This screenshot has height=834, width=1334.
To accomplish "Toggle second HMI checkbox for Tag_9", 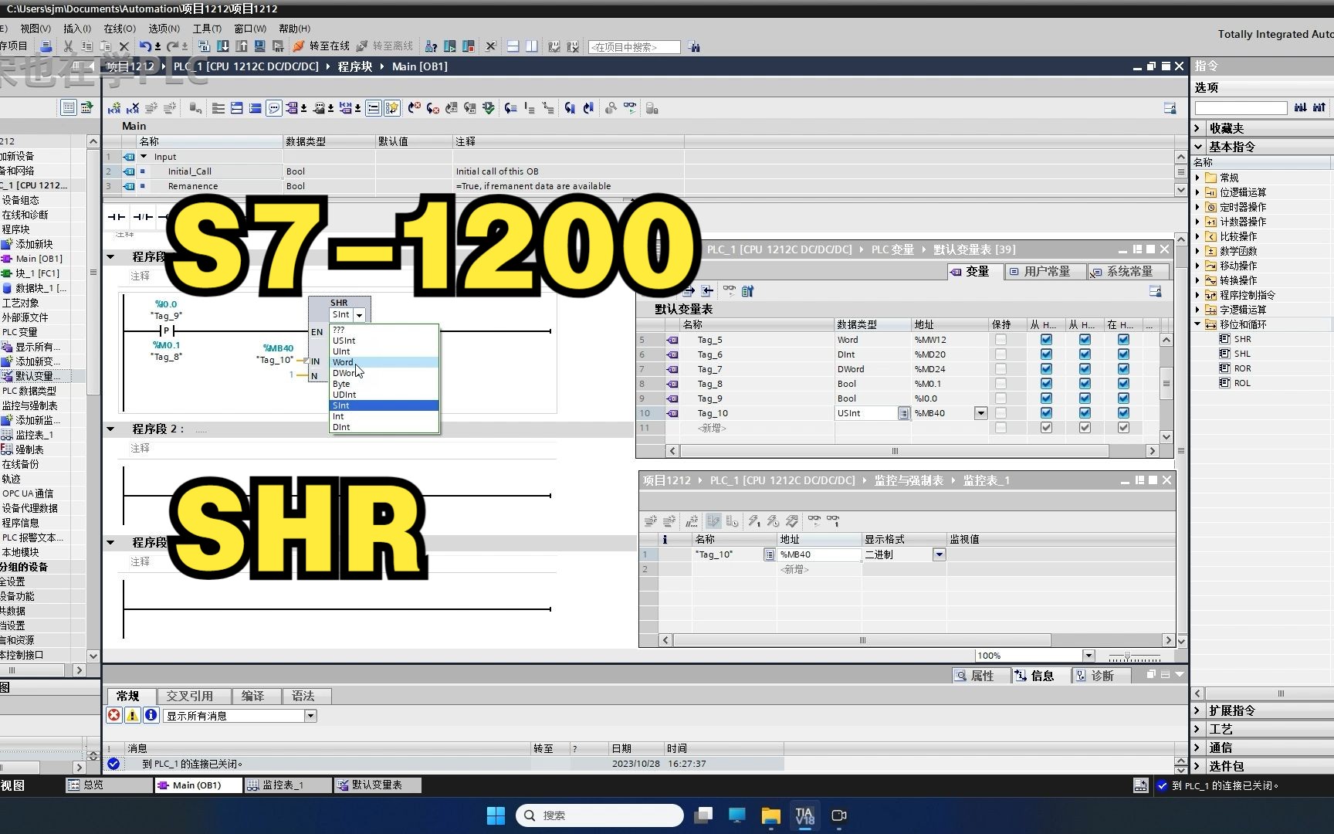I will [x=1085, y=398].
